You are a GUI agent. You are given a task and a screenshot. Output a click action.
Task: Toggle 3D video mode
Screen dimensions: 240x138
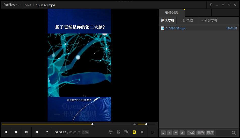click(118, 132)
